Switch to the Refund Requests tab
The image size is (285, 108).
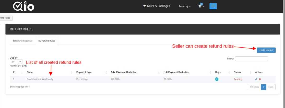[x=22, y=41]
